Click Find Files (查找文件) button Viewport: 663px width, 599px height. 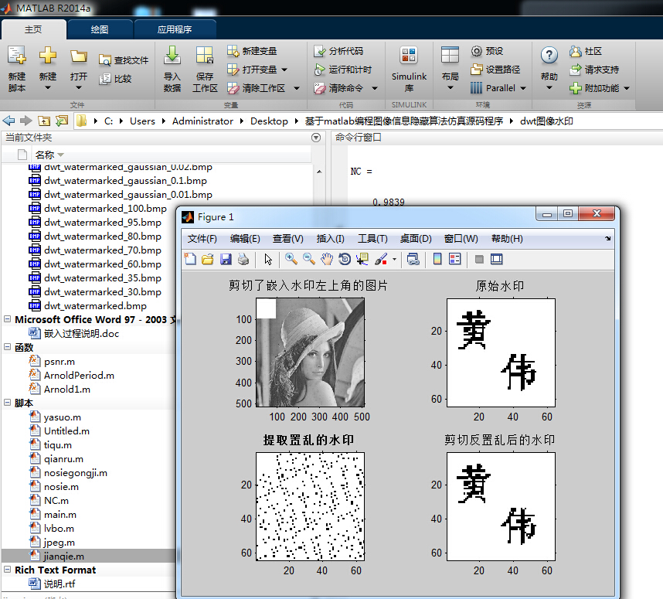[124, 60]
